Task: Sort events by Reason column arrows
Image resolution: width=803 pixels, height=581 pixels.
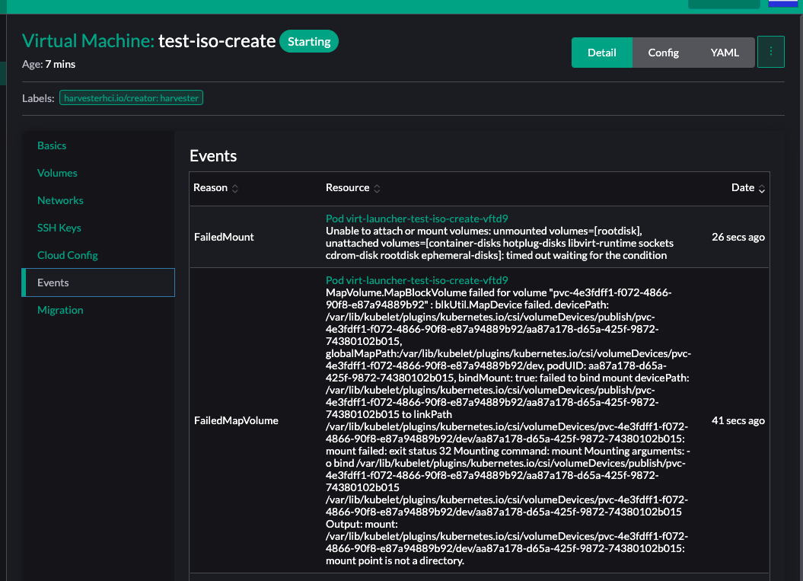Action: 235,189
